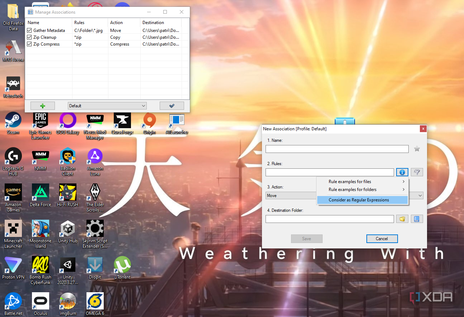The height and width of the screenshot is (317, 464).
Task: Click the Name column header
Action: coord(48,23)
